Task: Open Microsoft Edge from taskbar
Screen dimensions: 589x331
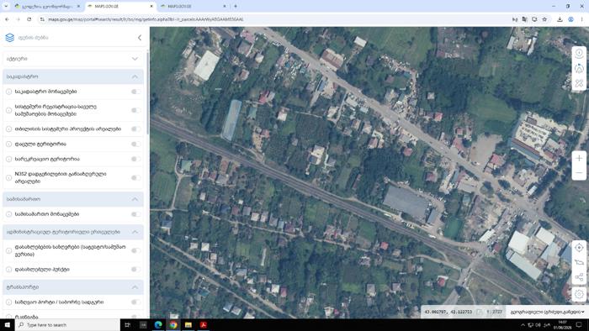Action: (158, 325)
